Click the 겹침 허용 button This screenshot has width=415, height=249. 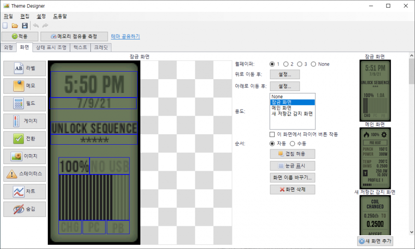tap(293, 154)
